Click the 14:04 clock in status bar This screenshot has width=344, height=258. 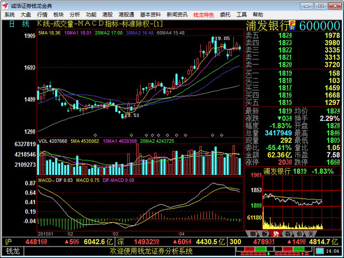click(333, 251)
